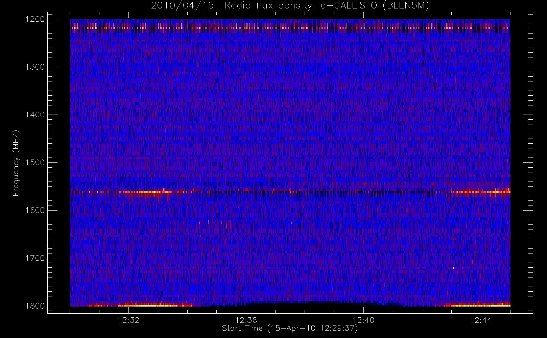The width and height of the screenshot is (547, 338).
Task: Click the plot title '2010/04/15 Radio flux density'
Action: (x=290, y=6)
